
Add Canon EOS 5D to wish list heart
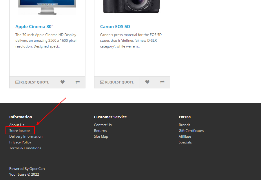tap(147, 82)
